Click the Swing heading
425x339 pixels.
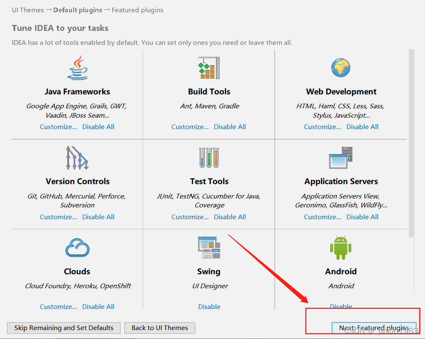click(x=209, y=272)
